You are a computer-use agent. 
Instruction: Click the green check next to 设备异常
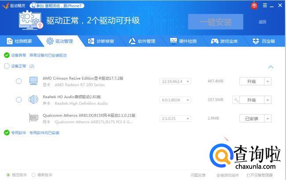point(7,55)
